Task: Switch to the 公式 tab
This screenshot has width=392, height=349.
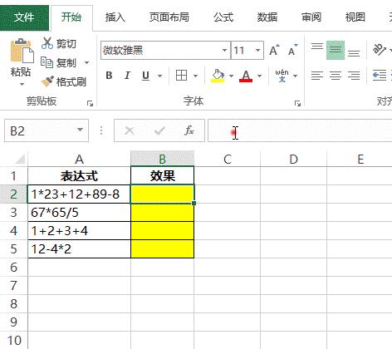Action: pos(223,17)
